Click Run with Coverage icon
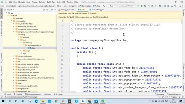 [x=145, y=6]
